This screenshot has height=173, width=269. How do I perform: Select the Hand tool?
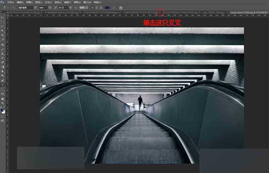tap(2, 99)
